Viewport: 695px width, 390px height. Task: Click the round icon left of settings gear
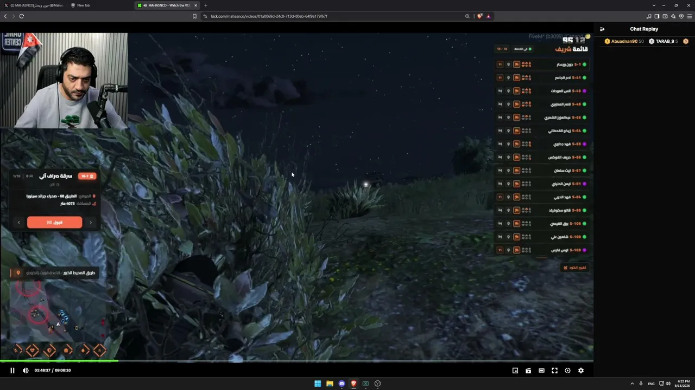(x=567, y=370)
